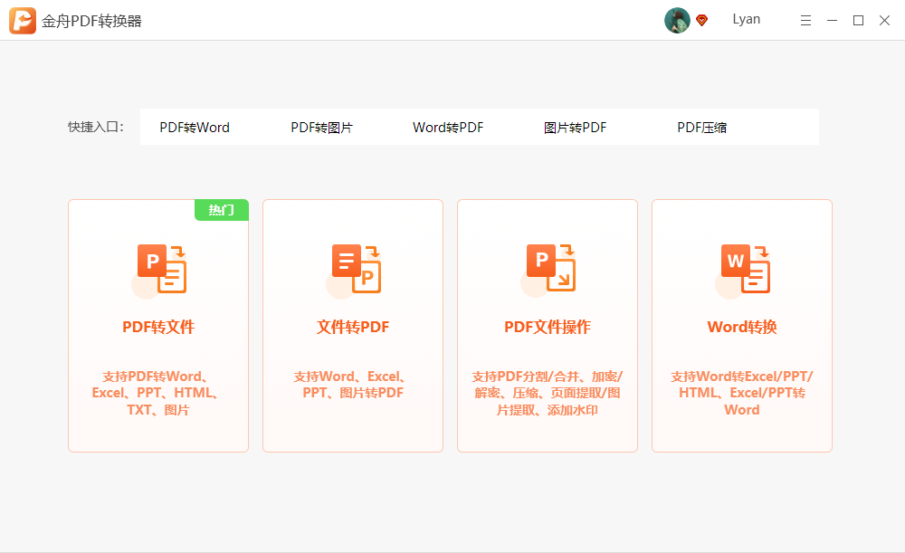Open the hamburger menu icon in title bar
905x553 pixels.
tap(805, 21)
